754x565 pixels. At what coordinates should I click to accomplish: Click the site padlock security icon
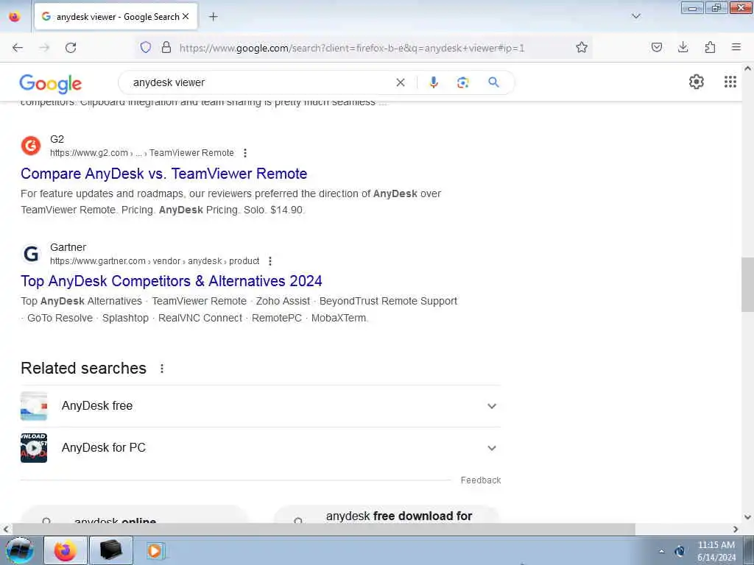[166, 47]
